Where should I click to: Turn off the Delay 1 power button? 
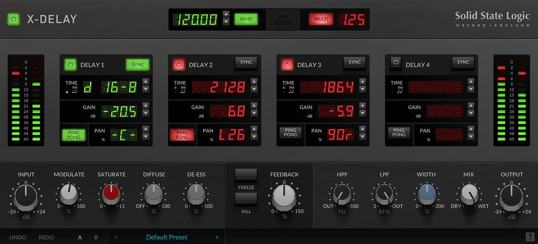click(70, 64)
